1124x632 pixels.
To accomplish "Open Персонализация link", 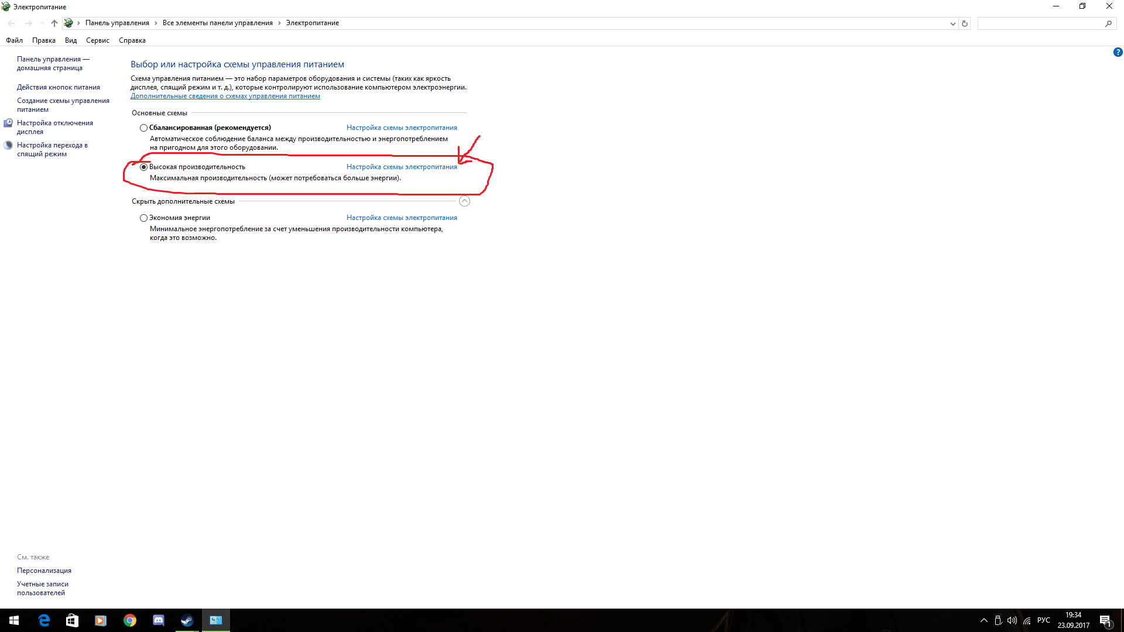I will pos(44,571).
